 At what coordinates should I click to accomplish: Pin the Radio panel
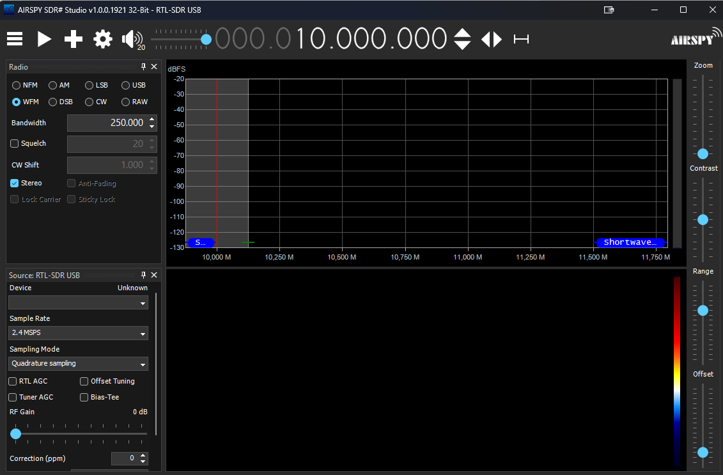[x=144, y=67]
